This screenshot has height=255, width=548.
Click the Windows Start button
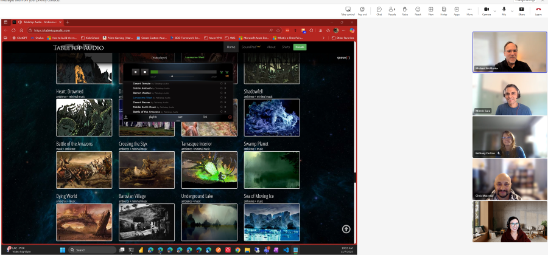[x=62, y=250]
